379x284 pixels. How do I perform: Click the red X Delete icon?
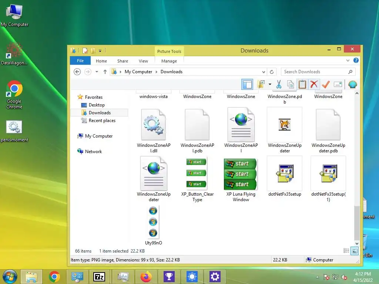pos(314,85)
